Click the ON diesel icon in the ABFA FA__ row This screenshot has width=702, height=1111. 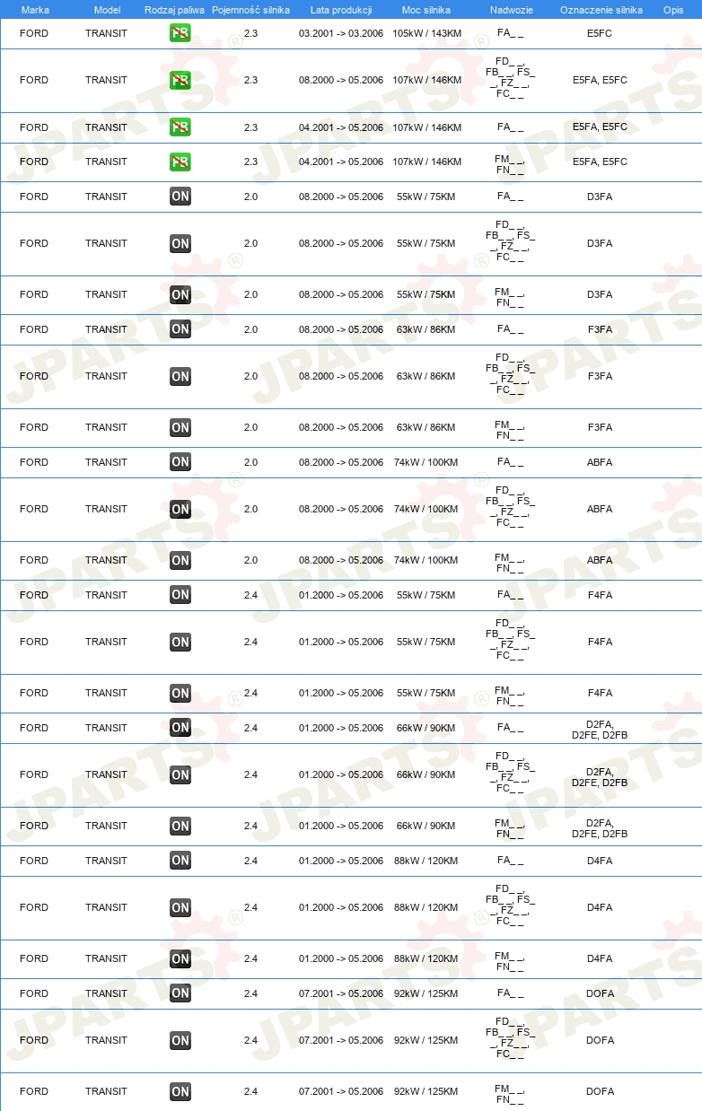tap(180, 462)
